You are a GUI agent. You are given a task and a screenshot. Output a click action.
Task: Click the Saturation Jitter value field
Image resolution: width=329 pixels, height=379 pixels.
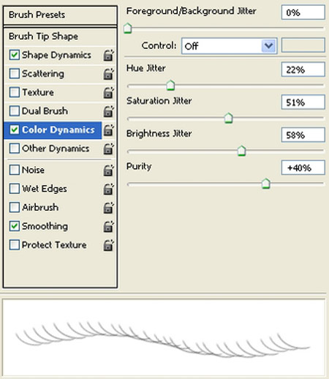303,102
